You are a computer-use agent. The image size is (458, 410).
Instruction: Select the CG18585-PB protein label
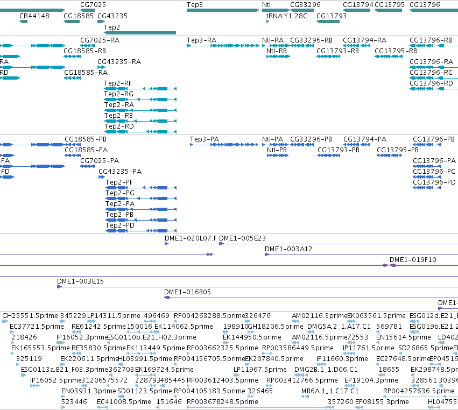coord(86,139)
